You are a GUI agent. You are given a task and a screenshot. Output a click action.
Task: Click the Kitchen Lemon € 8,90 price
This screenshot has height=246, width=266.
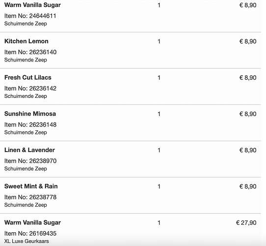248,41
